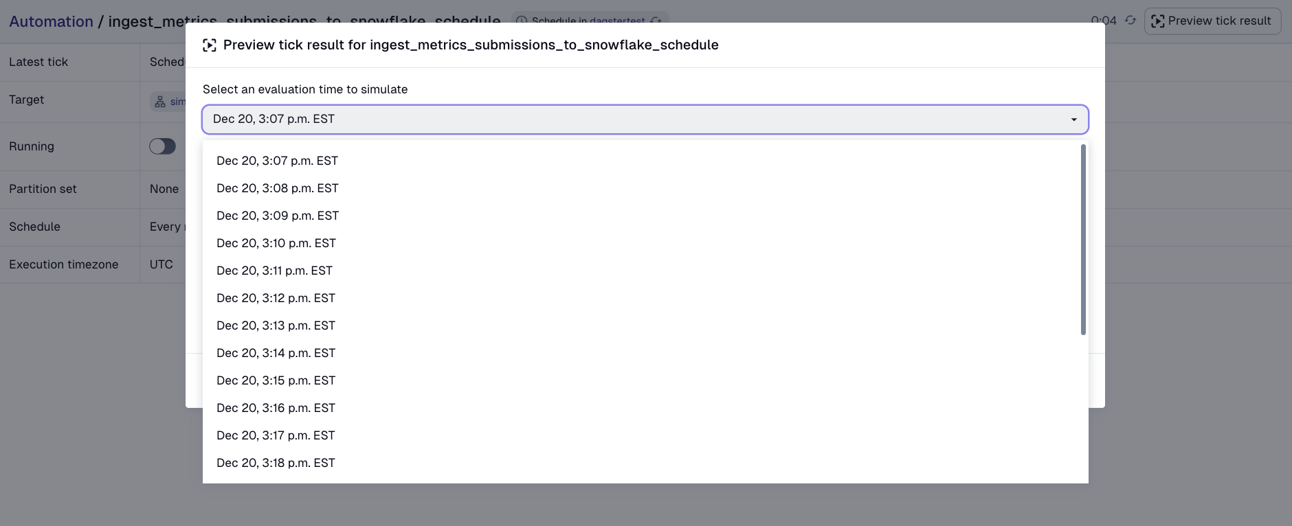This screenshot has width=1292, height=526.
Task: Pick the 3:10 p.m. EST evaluation time
Action: click(x=276, y=243)
